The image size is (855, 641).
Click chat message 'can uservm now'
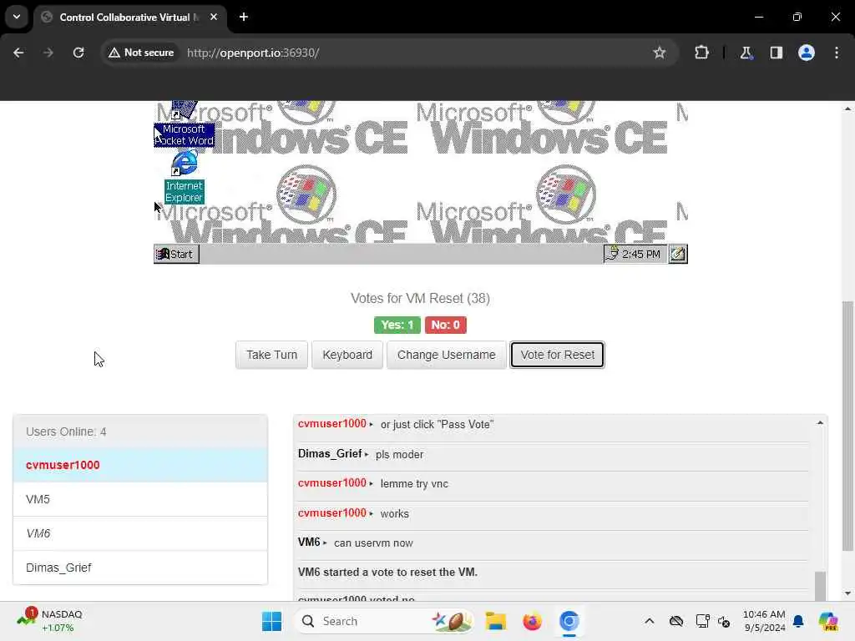click(x=373, y=543)
